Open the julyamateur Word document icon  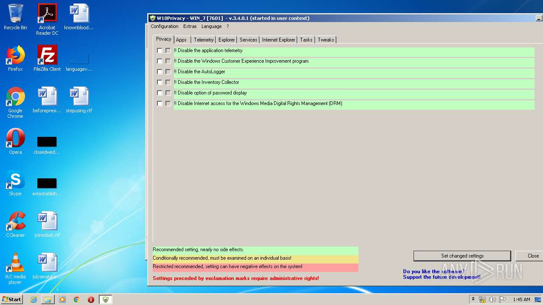coord(47,266)
